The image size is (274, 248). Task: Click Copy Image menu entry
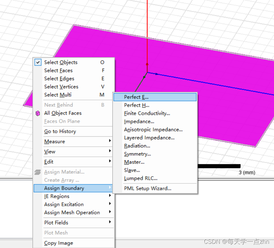coord(73,243)
